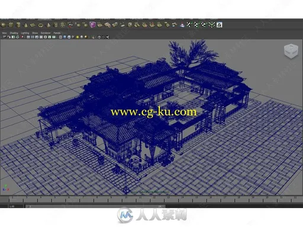Click the range slider bar below timeline

point(95,206)
